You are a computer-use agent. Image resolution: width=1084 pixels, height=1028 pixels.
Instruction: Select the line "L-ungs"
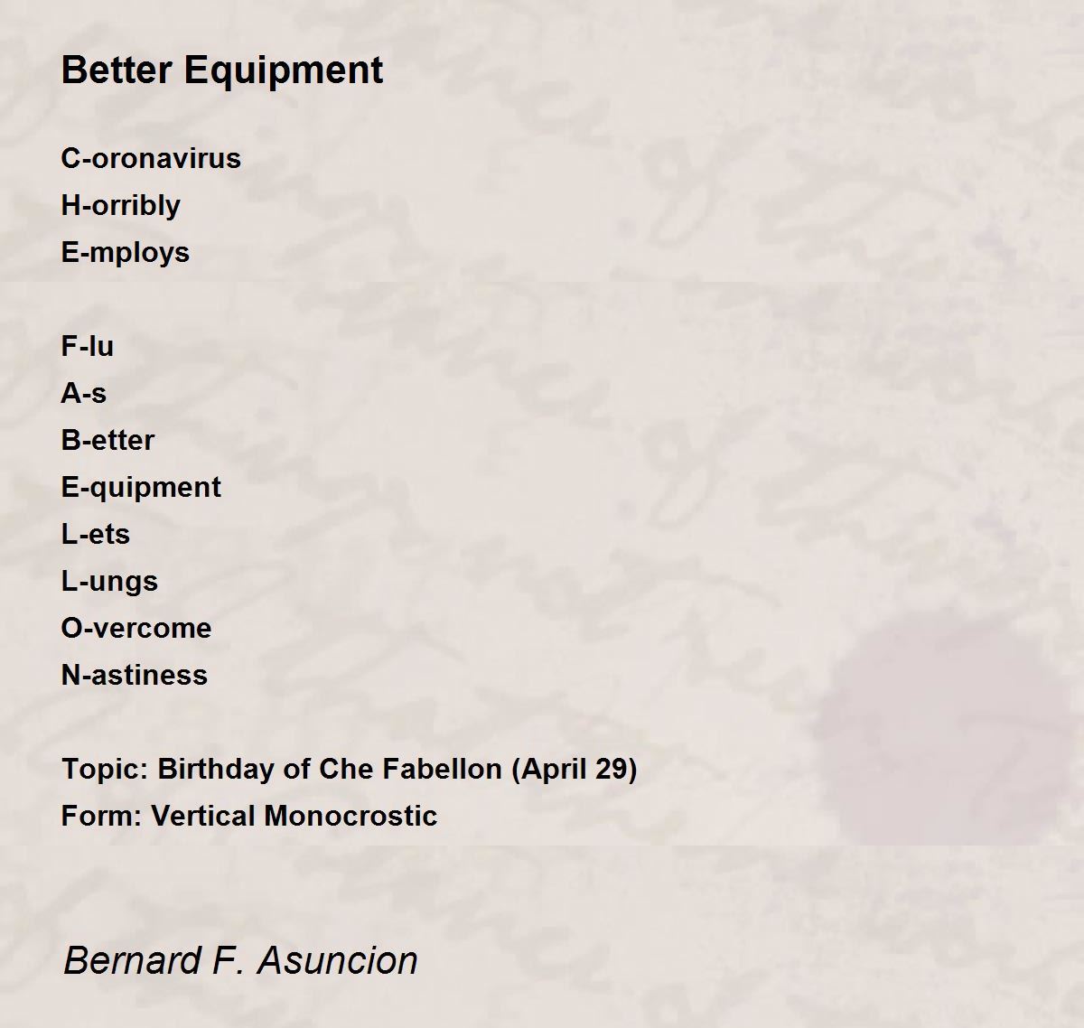coord(109,582)
